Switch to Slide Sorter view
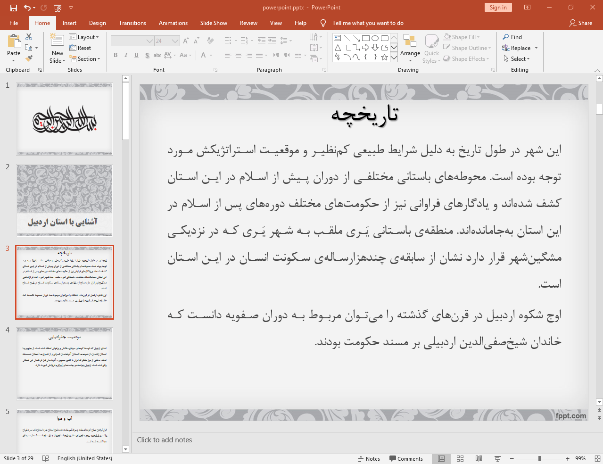 460,458
